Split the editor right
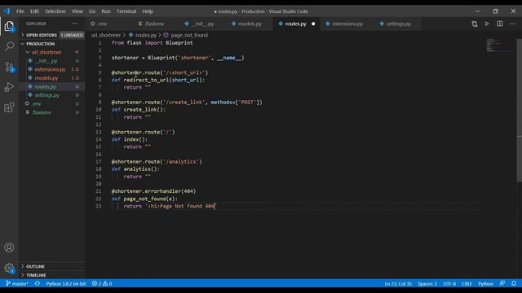 (500, 24)
